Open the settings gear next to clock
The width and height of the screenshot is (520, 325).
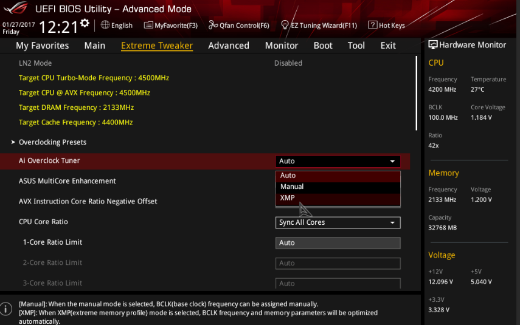[x=85, y=23]
